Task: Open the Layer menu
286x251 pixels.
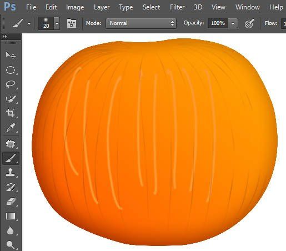Action: coord(102,7)
